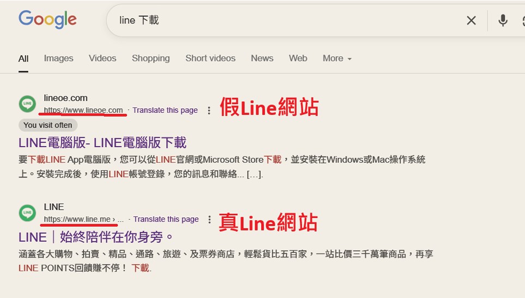The width and height of the screenshot is (525, 298).
Task: Open the Web results tab
Action: click(298, 58)
